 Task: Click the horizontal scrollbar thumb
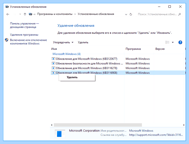point(98,125)
